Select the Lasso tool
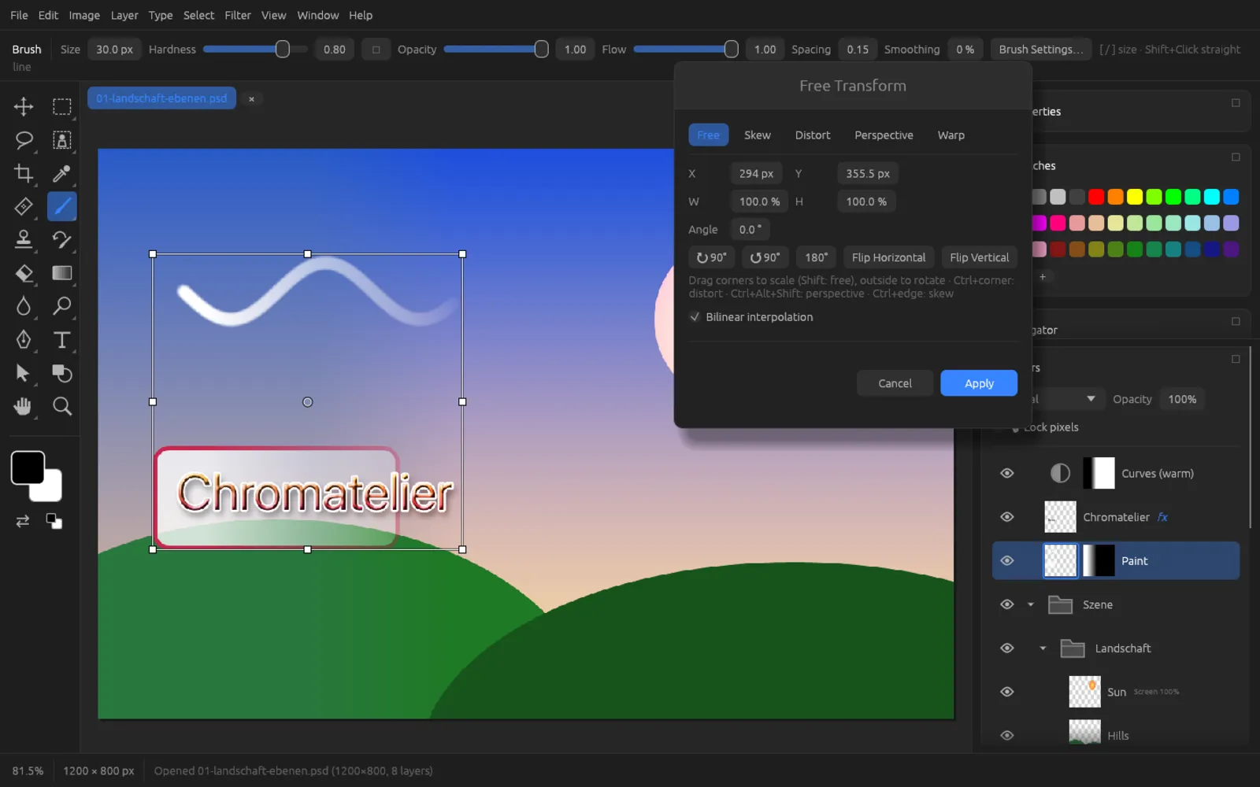The height and width of the screenshot is (787, 1260). pyautogui.click(x=24, y=140)
